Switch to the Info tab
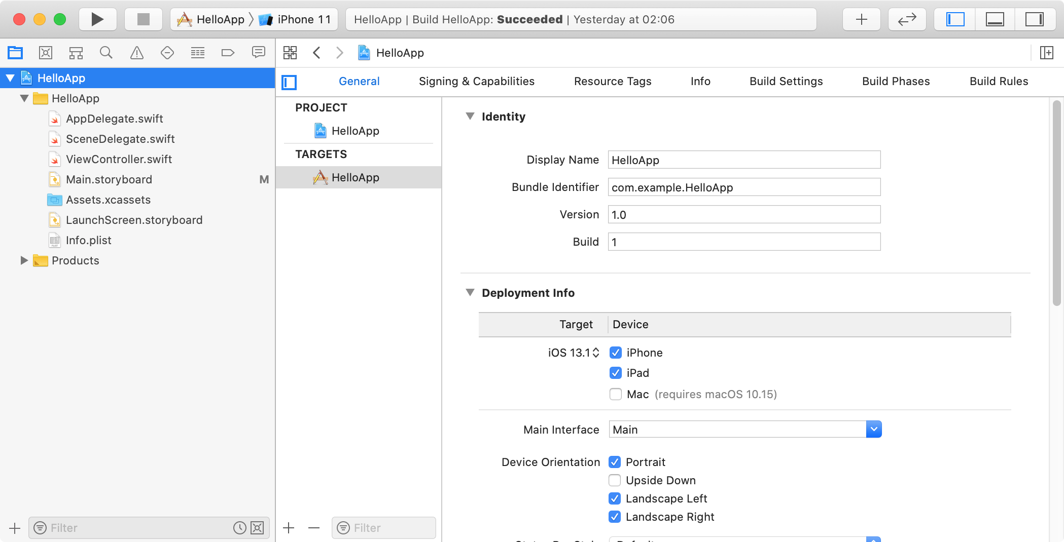 click(700, 82)
